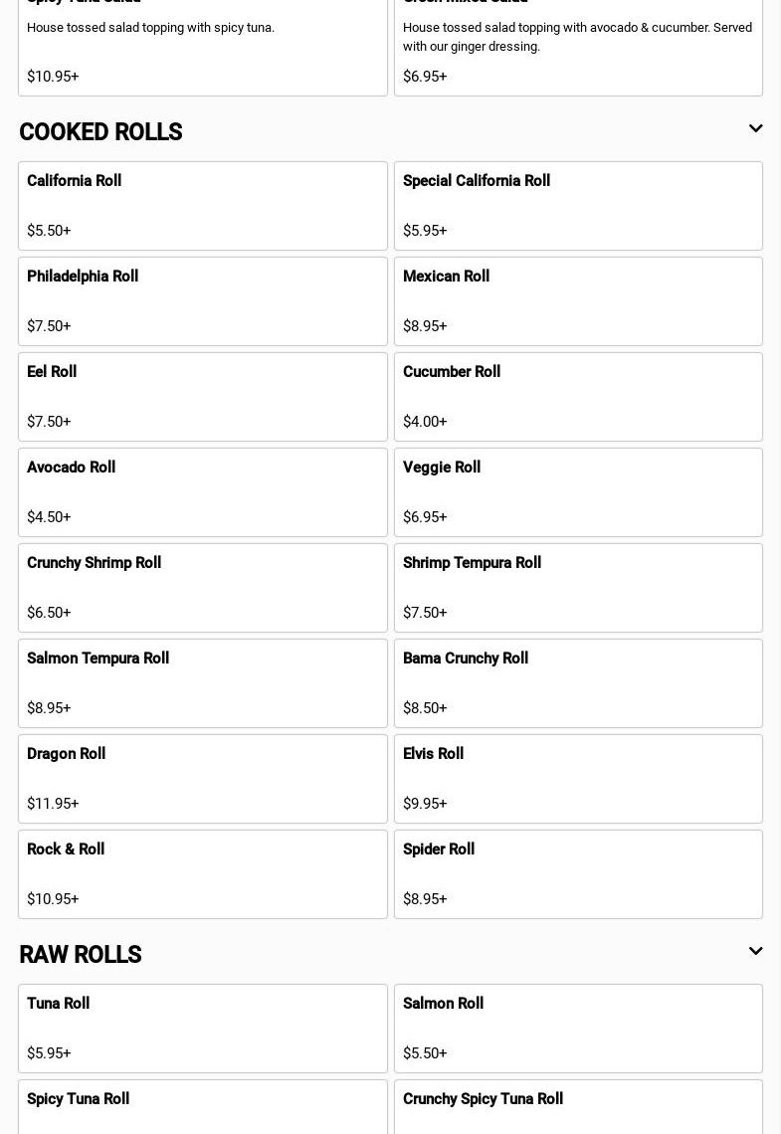Collapse the Raw Rolls section chevron
This screenshot has height=1134, width=781.
(x=755, y=952)
